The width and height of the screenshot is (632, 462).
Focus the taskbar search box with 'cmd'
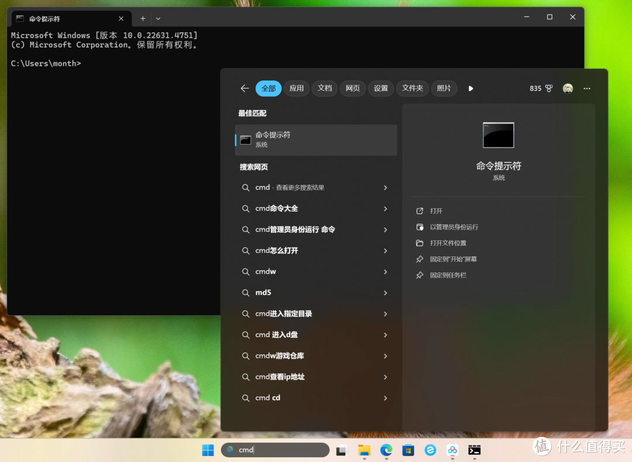point(275,450)
